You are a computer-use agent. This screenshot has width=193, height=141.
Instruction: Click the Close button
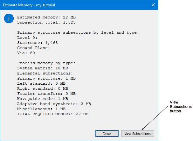tap(107, 134)
